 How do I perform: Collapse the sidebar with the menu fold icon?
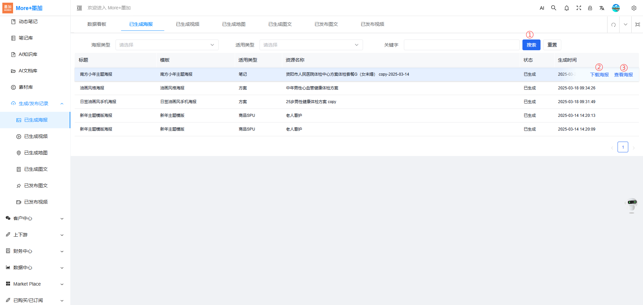pos(79,8)
